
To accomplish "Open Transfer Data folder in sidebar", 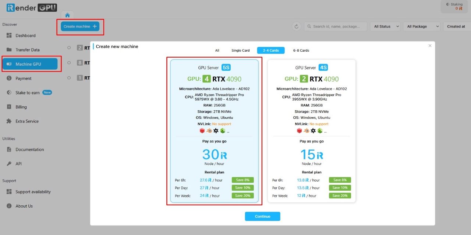I will (27, 50).
